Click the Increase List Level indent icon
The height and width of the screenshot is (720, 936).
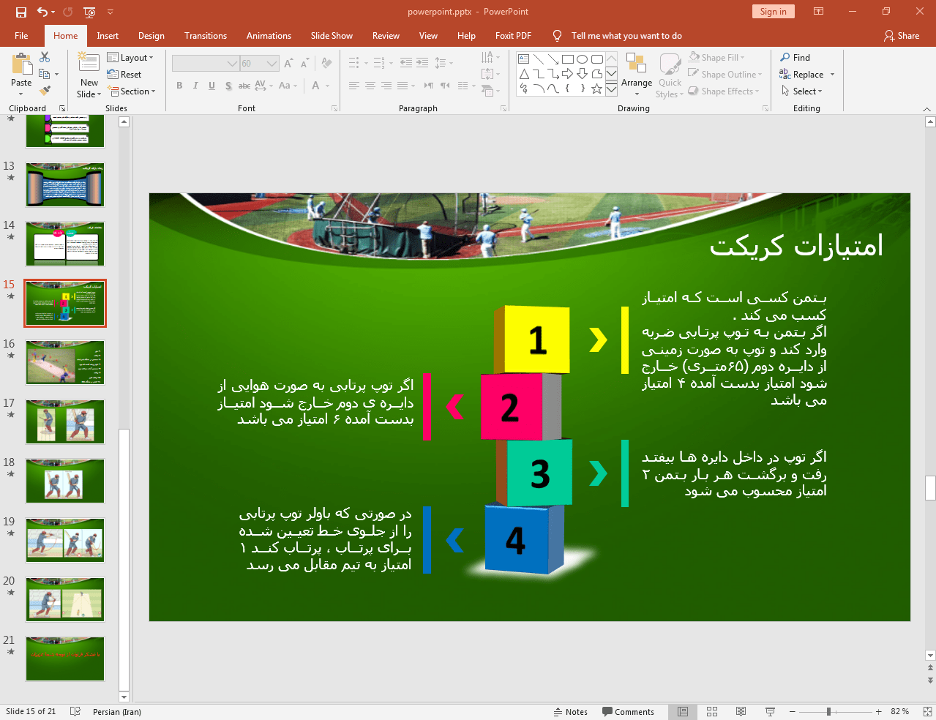coord(422,63)
